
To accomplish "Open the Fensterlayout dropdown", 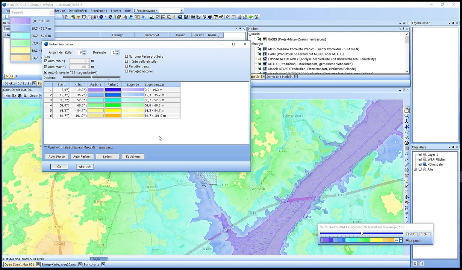I will click(147, 11).
